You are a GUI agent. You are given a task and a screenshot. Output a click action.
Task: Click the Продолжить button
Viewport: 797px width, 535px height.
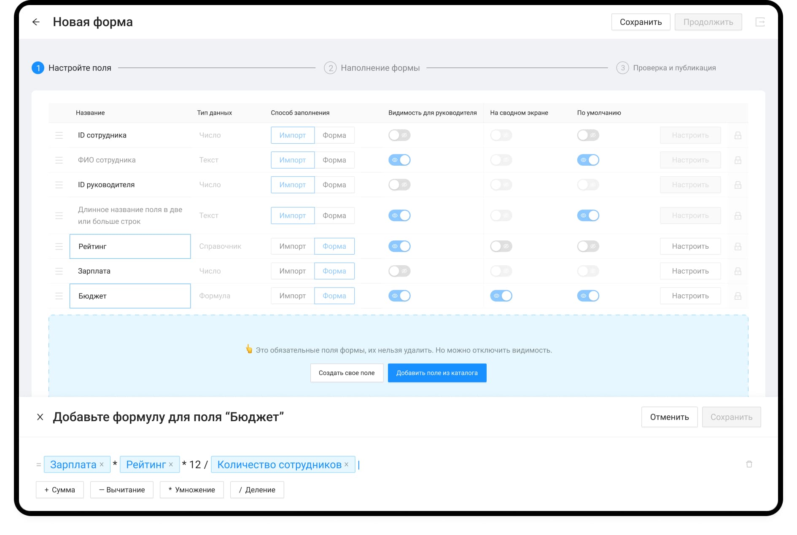click(x=708, y=22)
